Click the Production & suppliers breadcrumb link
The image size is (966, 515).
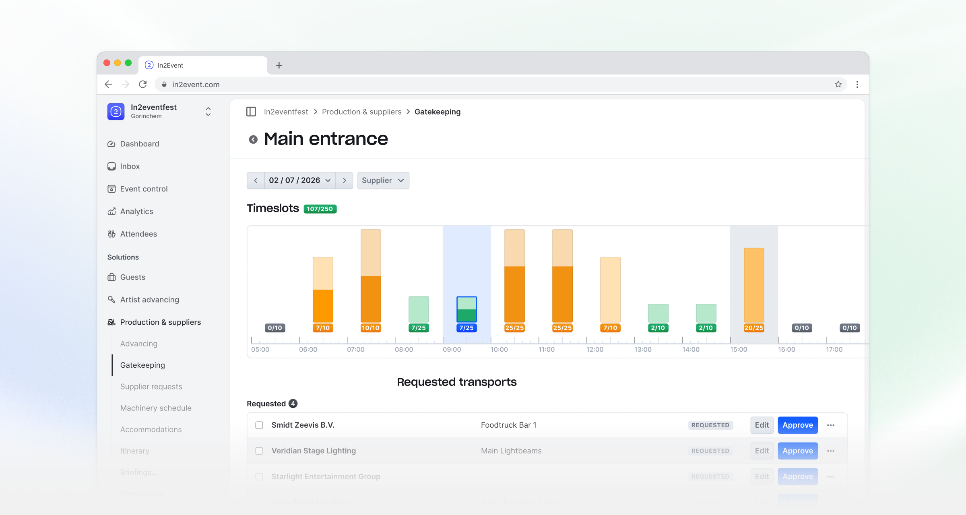coord(361,112)
